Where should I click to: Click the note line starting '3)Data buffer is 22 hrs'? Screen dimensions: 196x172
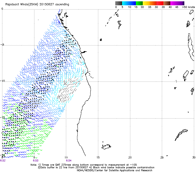click(96, 168)
